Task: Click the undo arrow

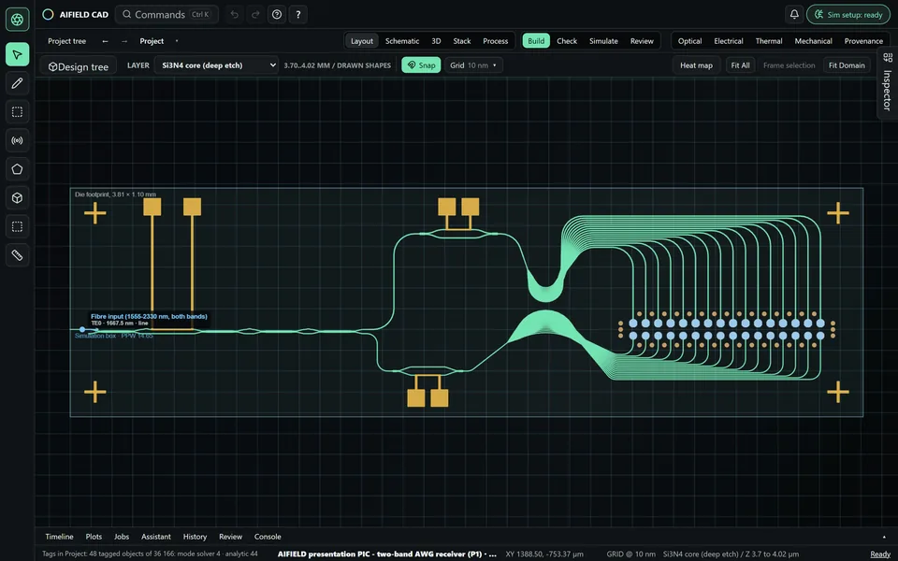Action: pos(234,14)
